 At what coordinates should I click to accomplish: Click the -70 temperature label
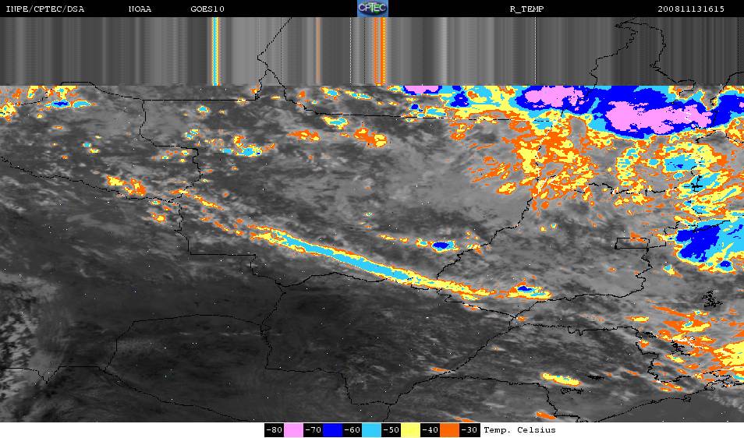313,430
